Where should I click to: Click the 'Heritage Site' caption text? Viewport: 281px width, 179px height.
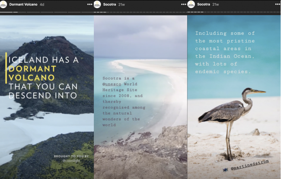click(x=120, y=90)
